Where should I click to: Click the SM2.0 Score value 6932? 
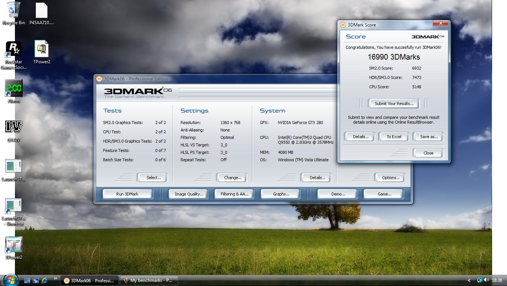416,68
